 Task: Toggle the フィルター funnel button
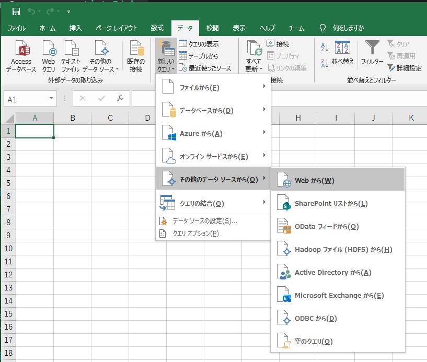372,53
